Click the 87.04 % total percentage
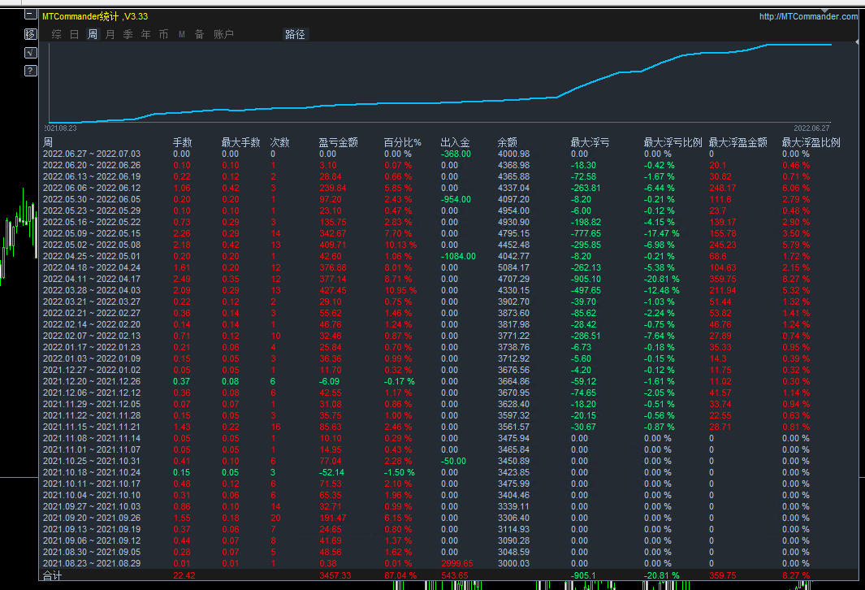This screenshot has width=865, height=590. click(400, 575)
